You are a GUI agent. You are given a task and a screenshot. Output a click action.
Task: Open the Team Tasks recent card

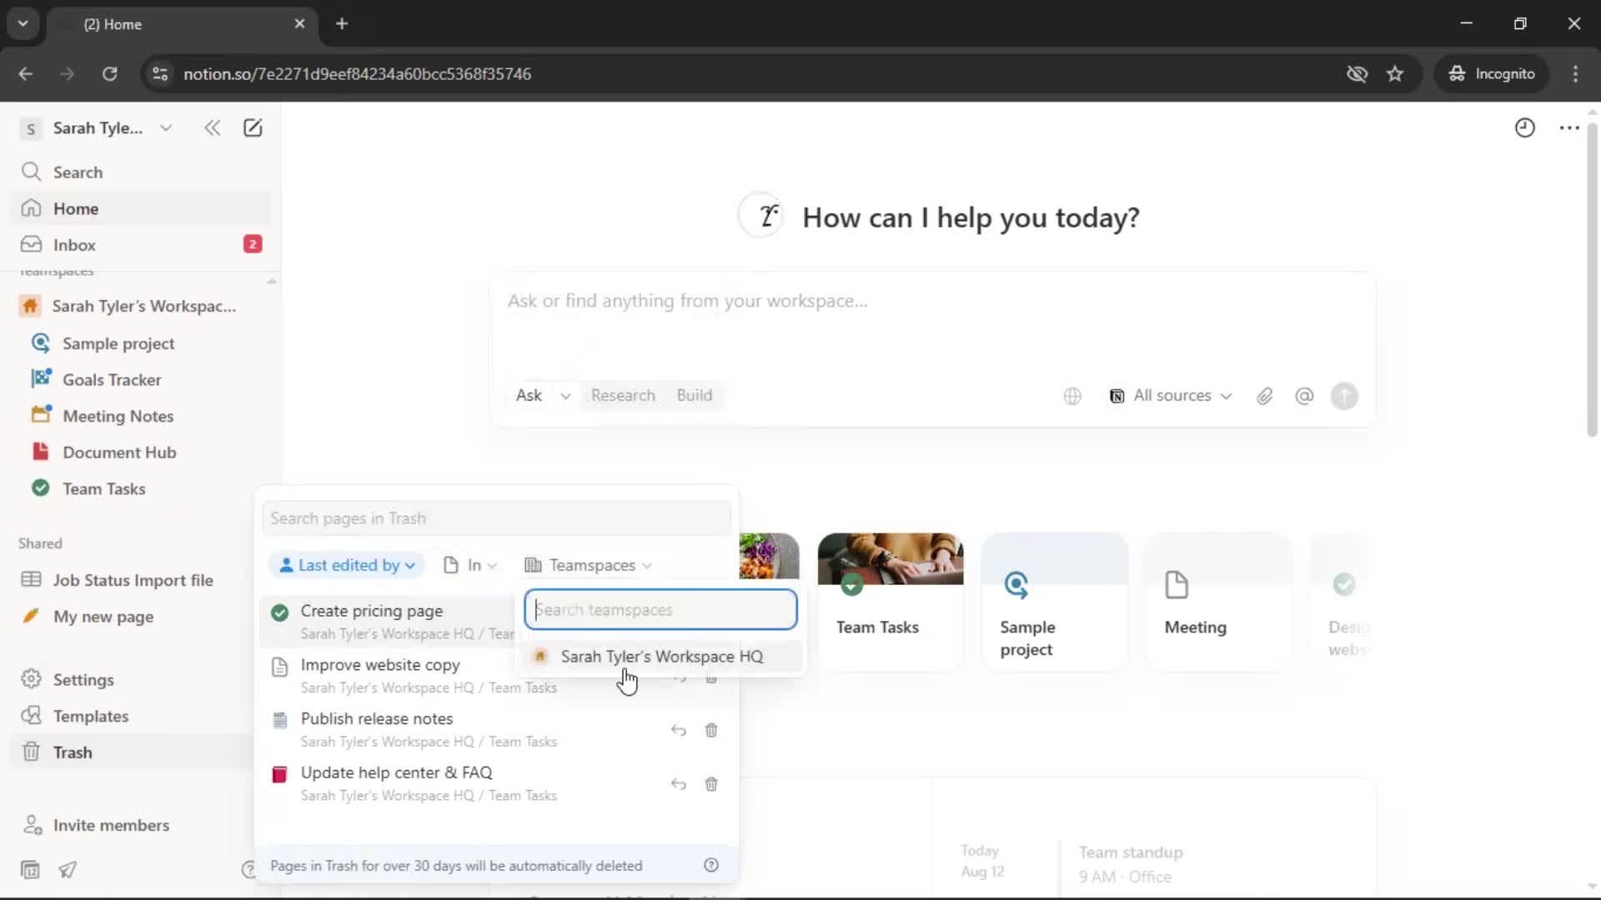(x=891, y=602)
